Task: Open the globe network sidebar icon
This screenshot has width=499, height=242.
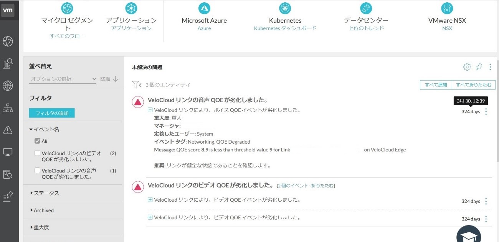Action: click(8, 86)
